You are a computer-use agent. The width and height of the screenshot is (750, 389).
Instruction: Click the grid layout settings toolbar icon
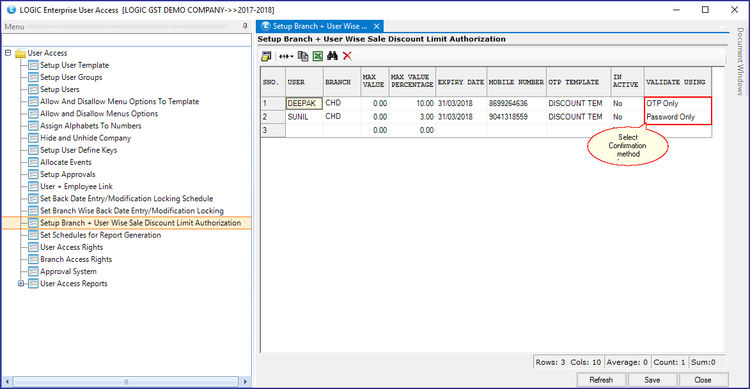point(267,56)
